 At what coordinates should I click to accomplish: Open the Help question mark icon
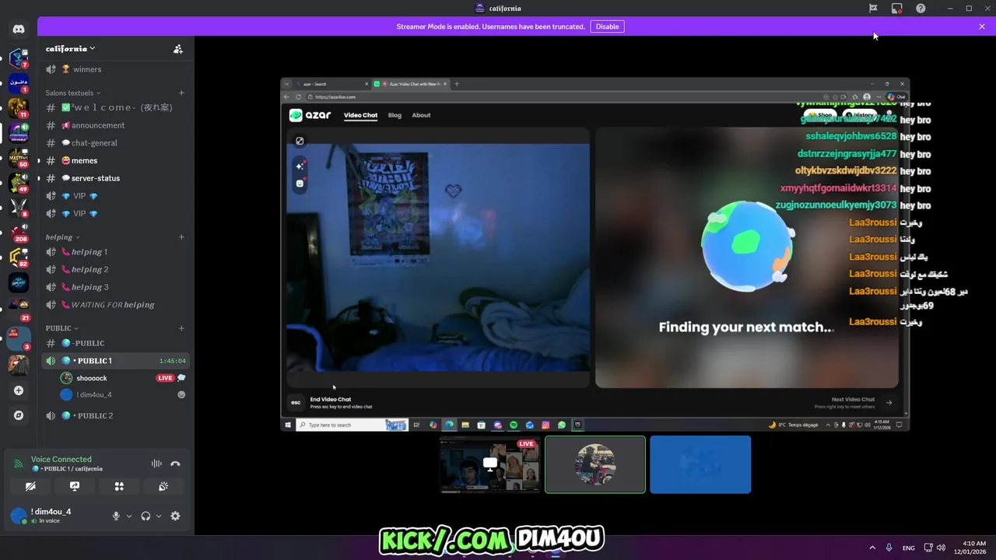921,8
